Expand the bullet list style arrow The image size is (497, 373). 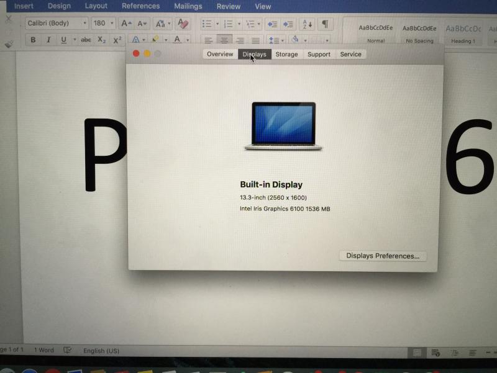click(217, 24)
